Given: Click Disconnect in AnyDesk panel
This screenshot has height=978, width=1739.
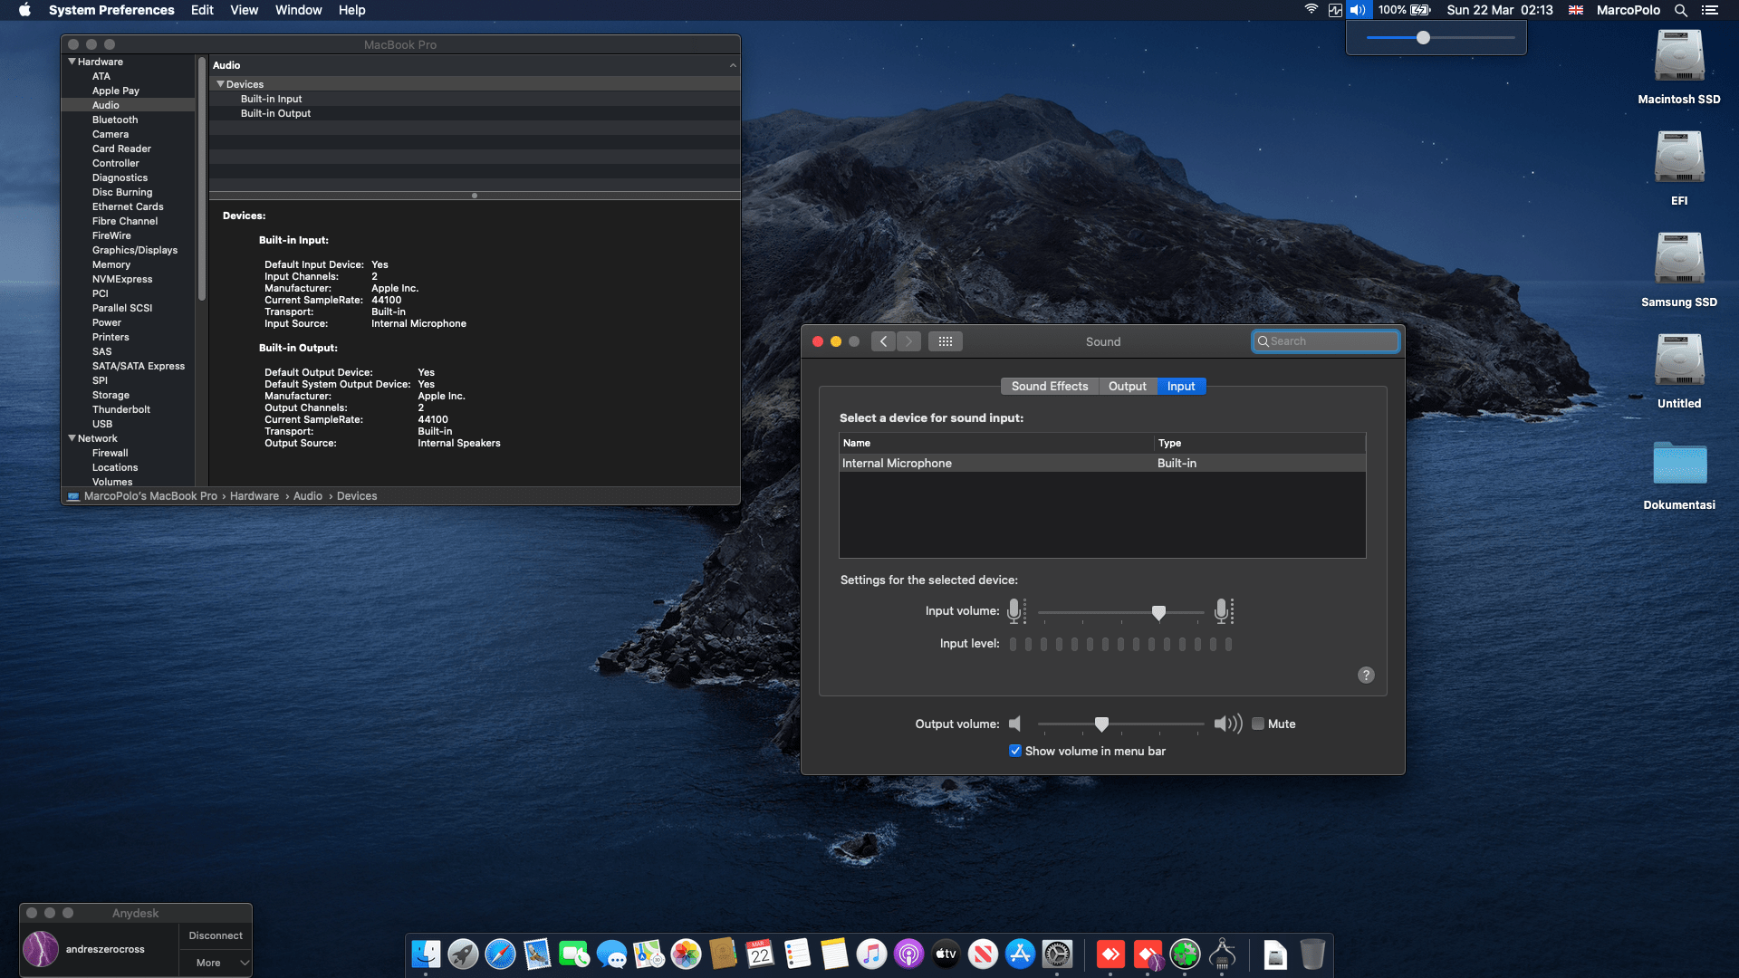Looking at the screenshot, I should click(216, 936).
